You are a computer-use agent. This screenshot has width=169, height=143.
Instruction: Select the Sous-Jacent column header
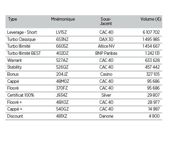[106, 21]
